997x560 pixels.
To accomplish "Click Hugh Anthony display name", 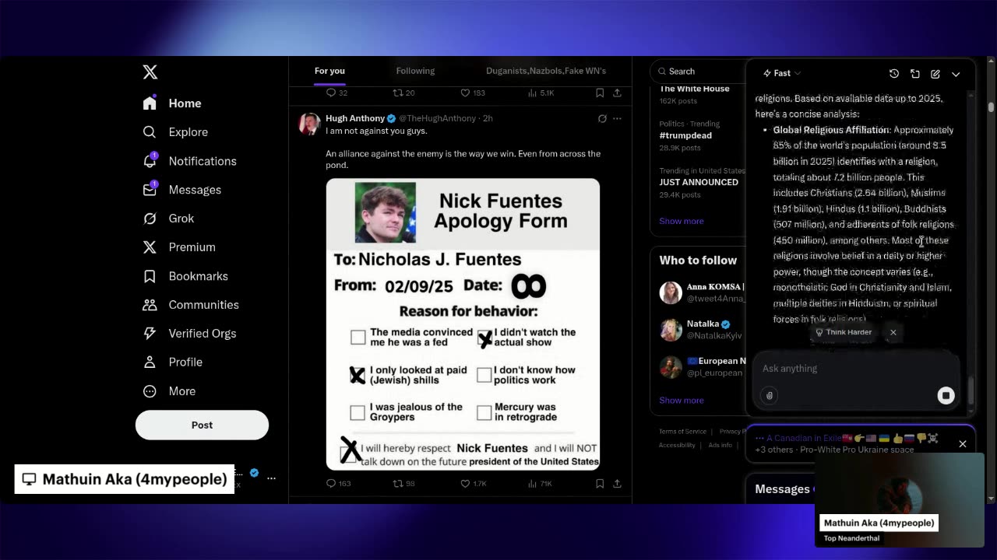I will [355, 118].
